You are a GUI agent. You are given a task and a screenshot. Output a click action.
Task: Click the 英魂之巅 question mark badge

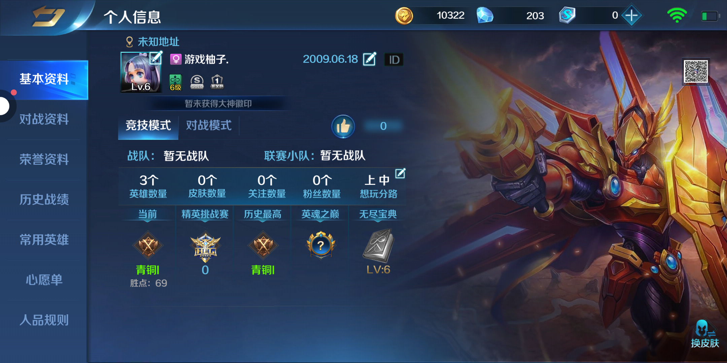[321, 245]
